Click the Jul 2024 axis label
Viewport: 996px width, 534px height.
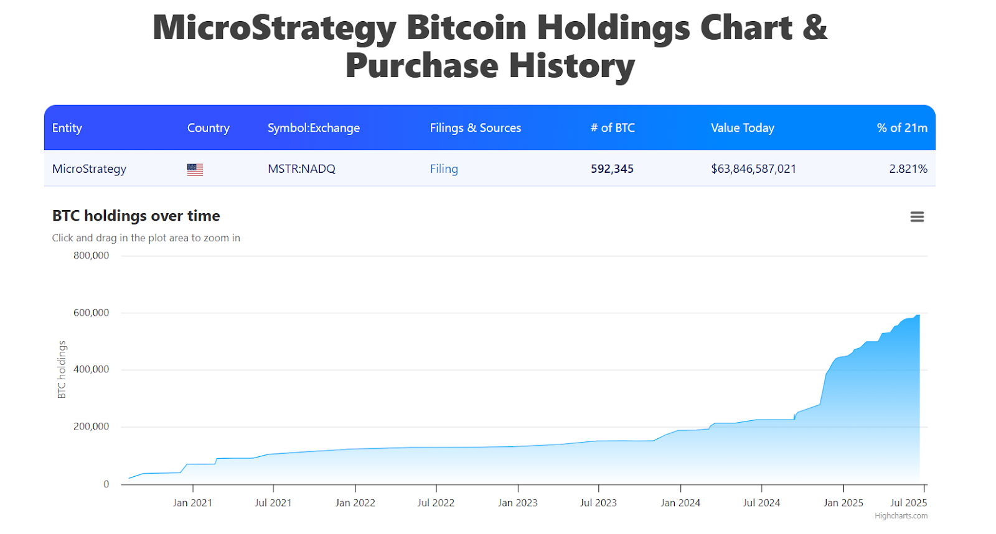point(761,503)
